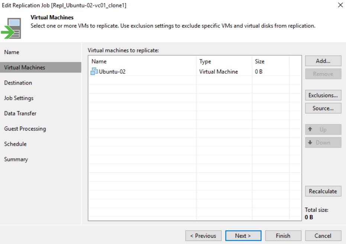This screenshot has width=346, height=244.
Task: Select the Ubuntu-02 row
Action: pyautogui.click(x=195, y=72)
